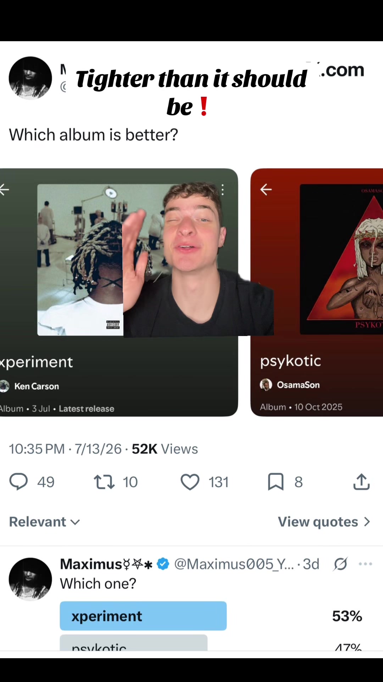Bookmark the post
Screen dimensions: 383x682
click(x=276, y=482)
